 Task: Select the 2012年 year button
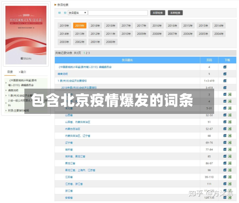(x=95, y=34)
